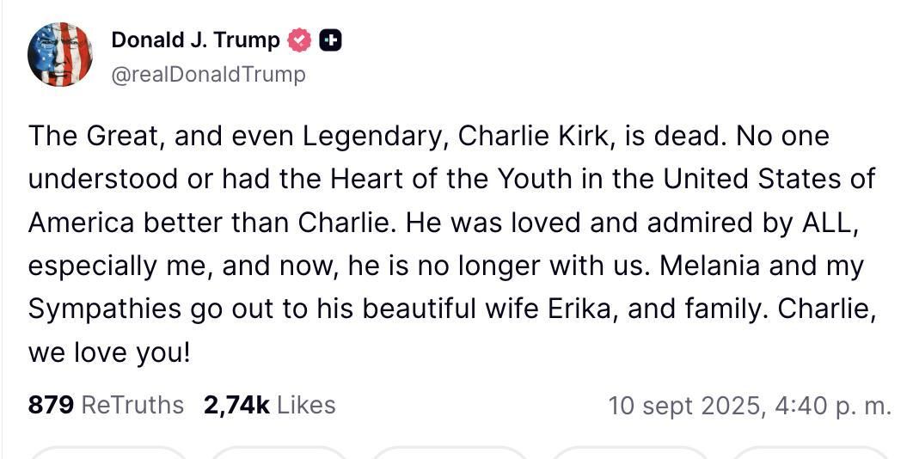View the 879 ReTruths list
The height and width of the screenshot is (459, 913).
(x=106, y=405)
